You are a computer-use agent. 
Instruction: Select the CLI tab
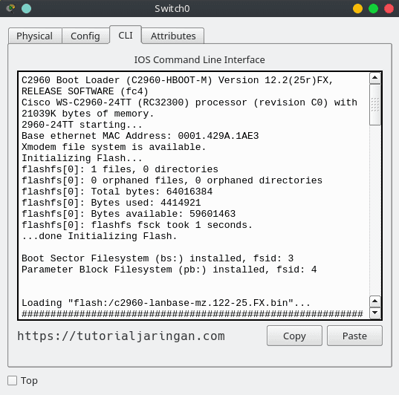pos(126,35)
